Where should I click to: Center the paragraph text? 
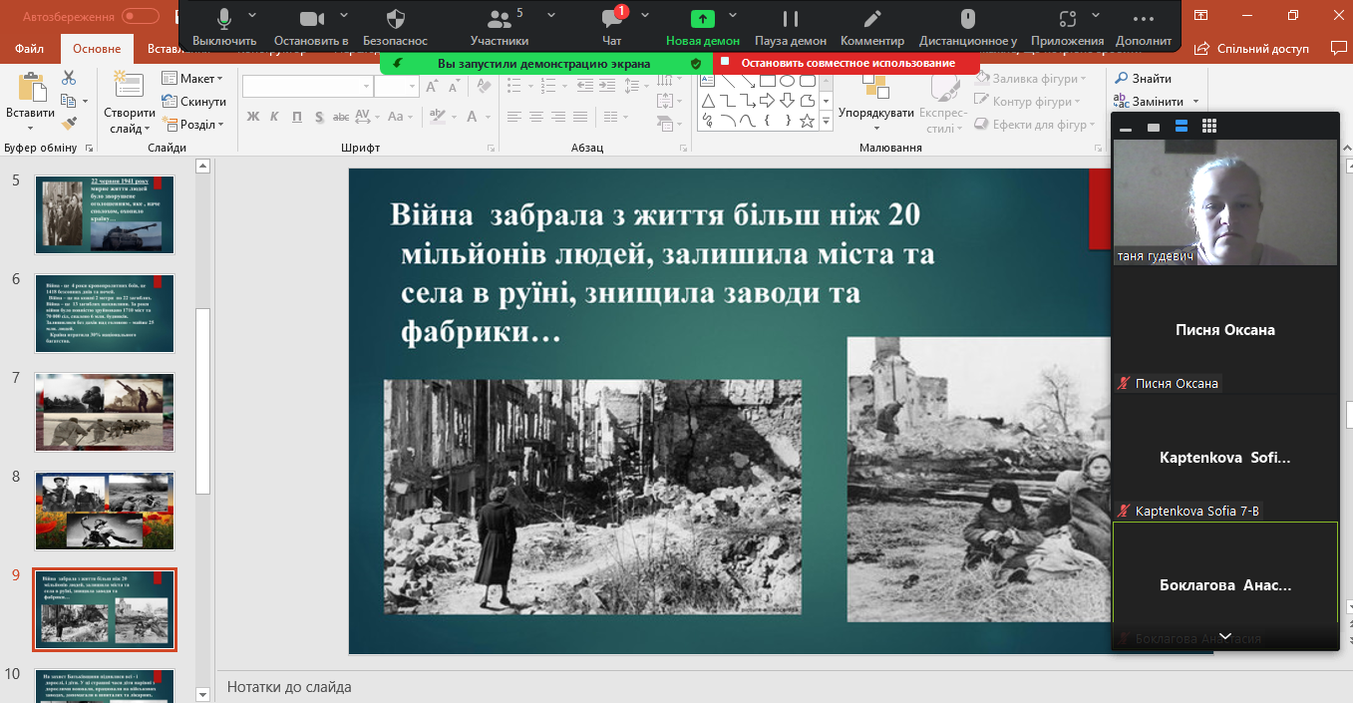tap(536, 117)
